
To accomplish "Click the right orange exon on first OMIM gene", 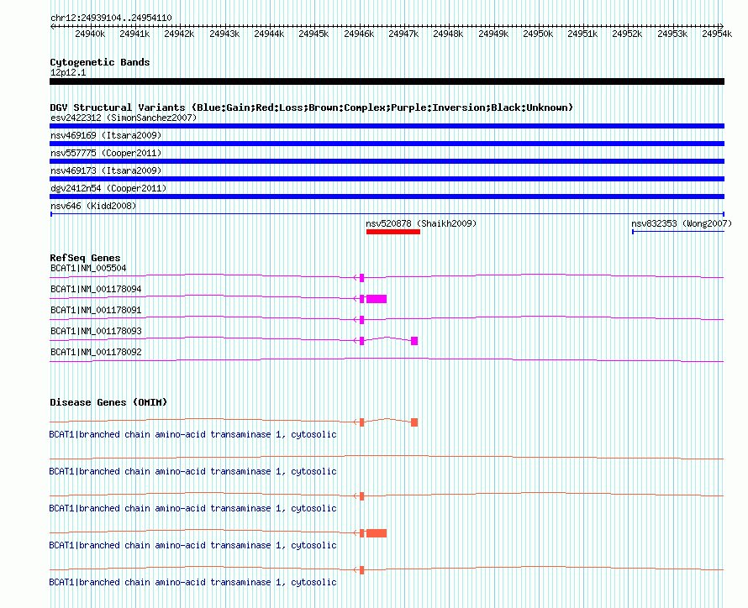I will point(414,422).
